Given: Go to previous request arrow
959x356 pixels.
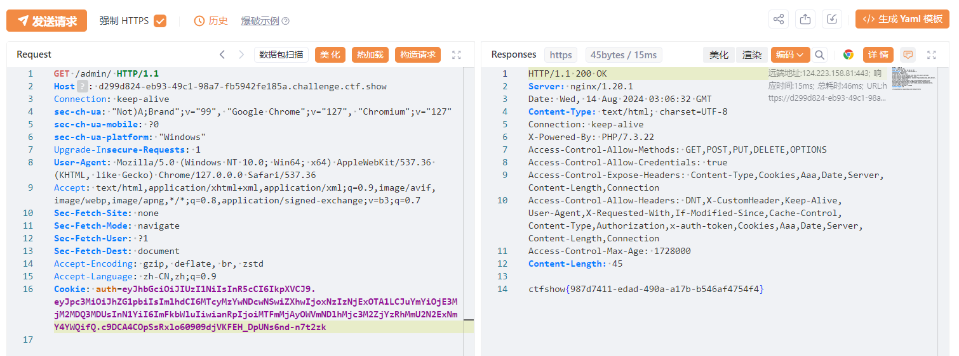Looking at the screenshot, I should coord(222,55).
